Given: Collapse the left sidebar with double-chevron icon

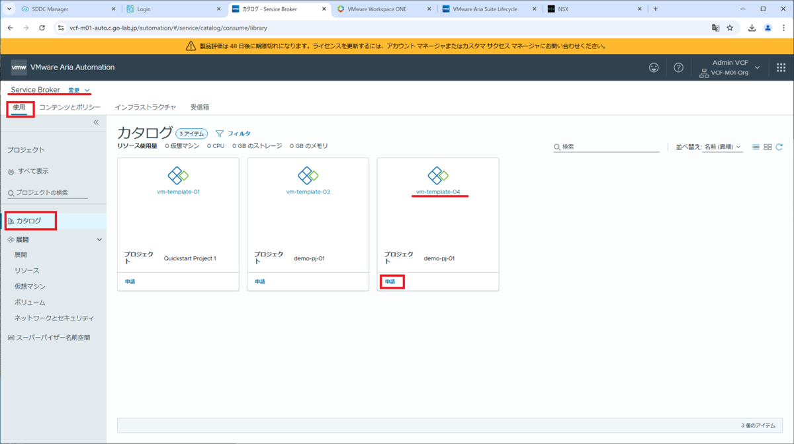Looking at the screenshot, I should (x=96, y=122).
